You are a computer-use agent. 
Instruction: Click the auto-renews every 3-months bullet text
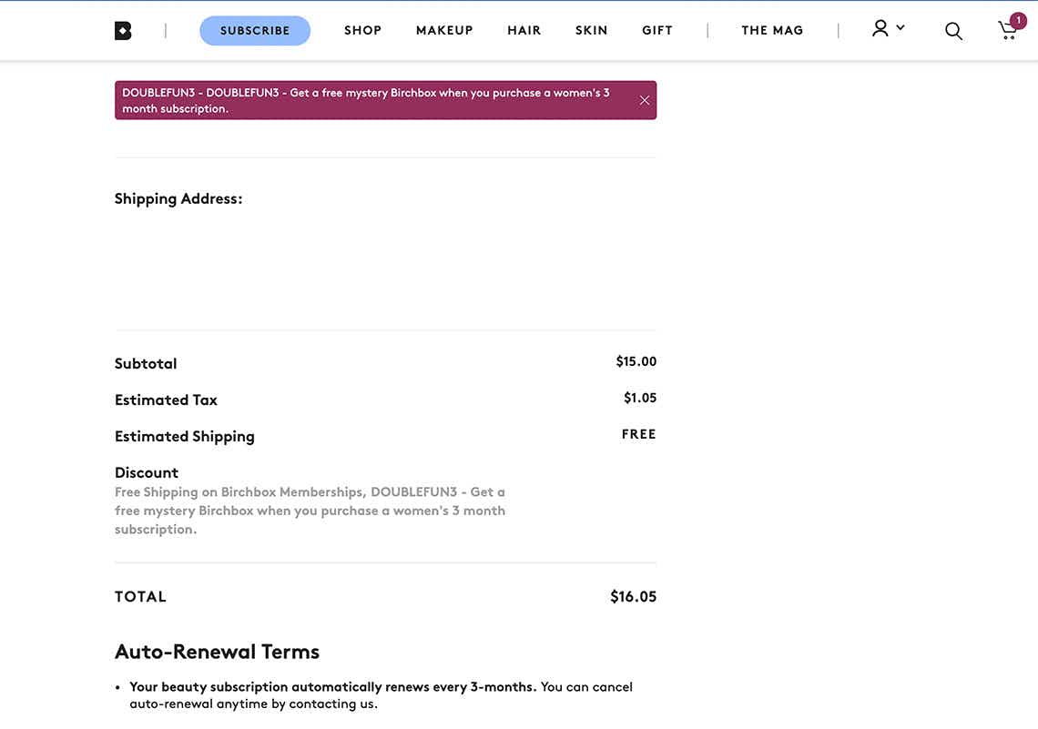tap(381, 695)
